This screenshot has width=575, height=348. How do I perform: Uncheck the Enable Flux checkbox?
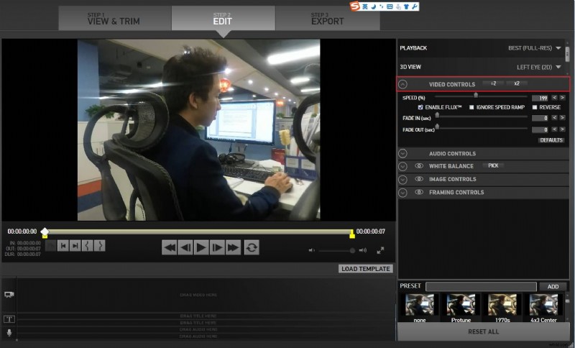coord(420,107)
